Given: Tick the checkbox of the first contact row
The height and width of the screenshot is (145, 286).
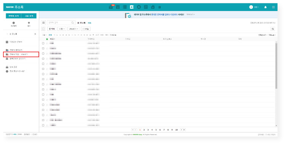Looking at the screenshot, I should click(x=43, y=43).
